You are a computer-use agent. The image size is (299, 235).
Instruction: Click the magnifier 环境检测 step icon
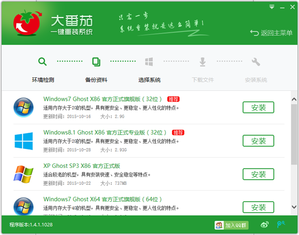point(42,62)
